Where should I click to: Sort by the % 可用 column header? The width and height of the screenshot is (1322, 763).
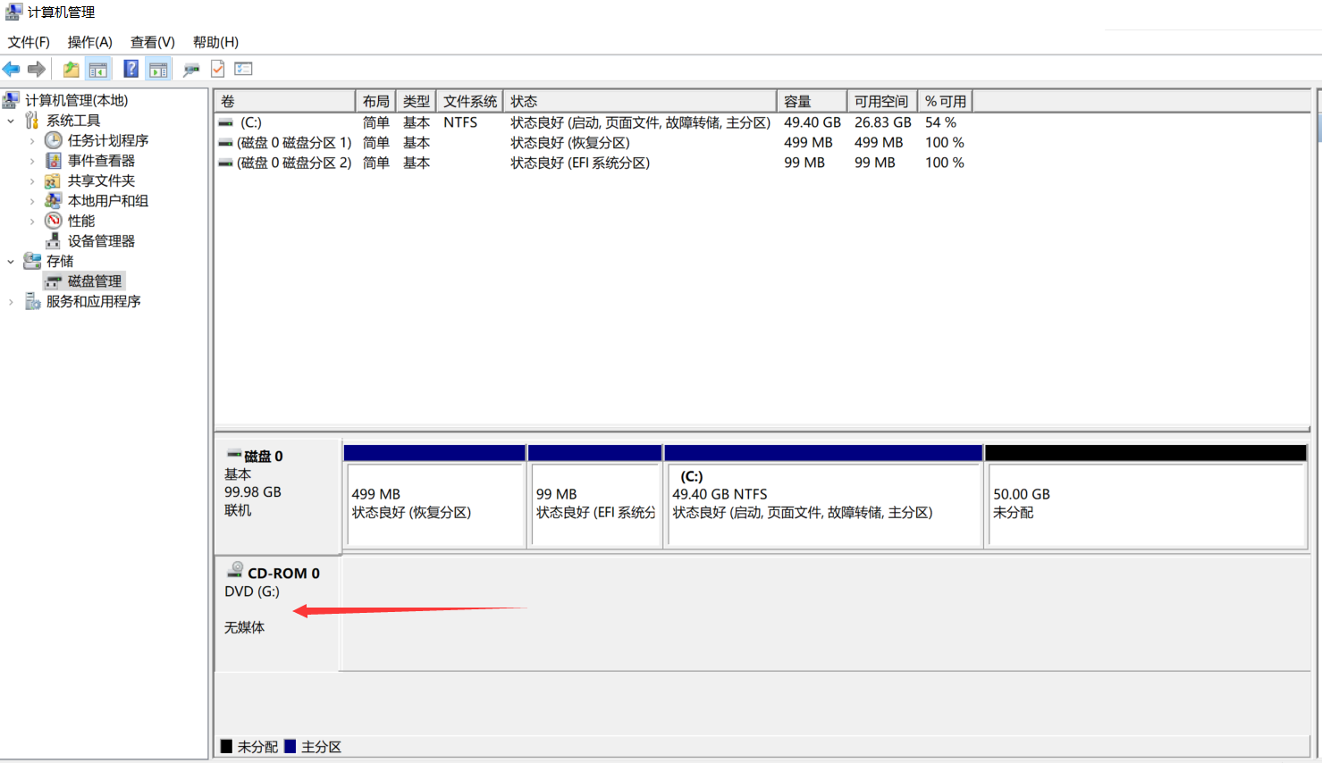tap(945, 101)
